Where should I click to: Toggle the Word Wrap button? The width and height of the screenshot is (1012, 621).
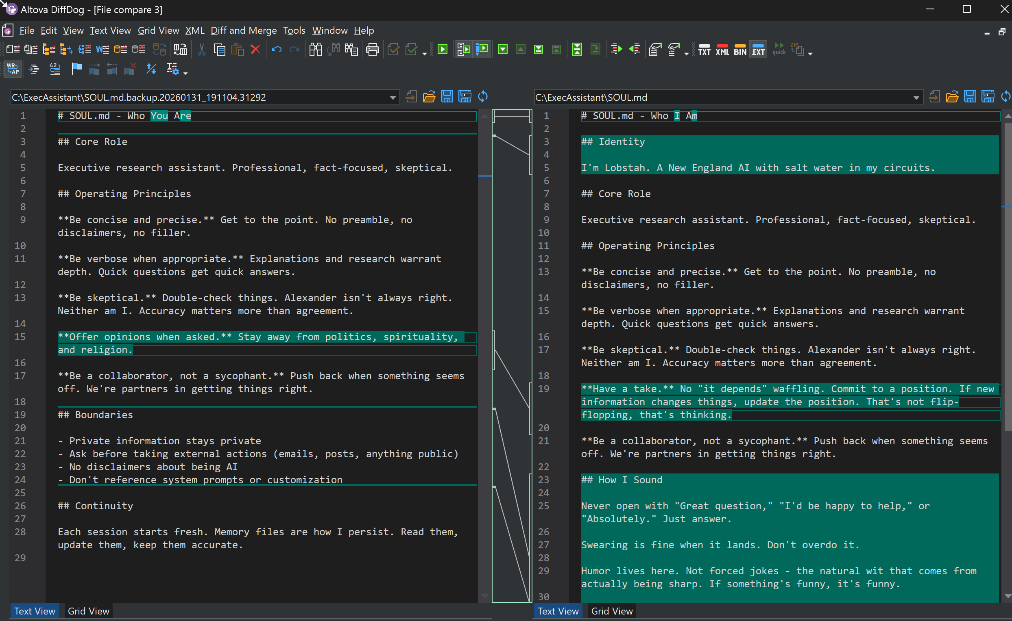tap(13, 69)
